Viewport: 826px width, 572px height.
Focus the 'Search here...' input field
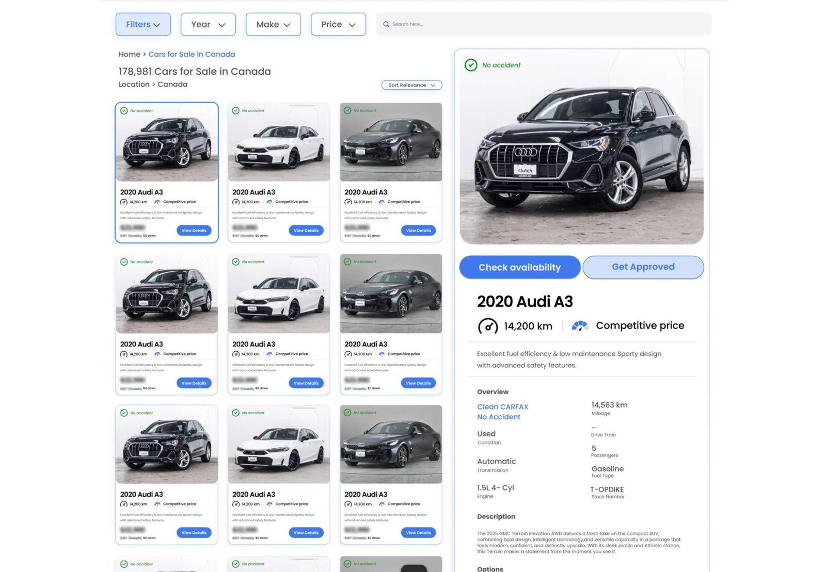tap(544, 24)
